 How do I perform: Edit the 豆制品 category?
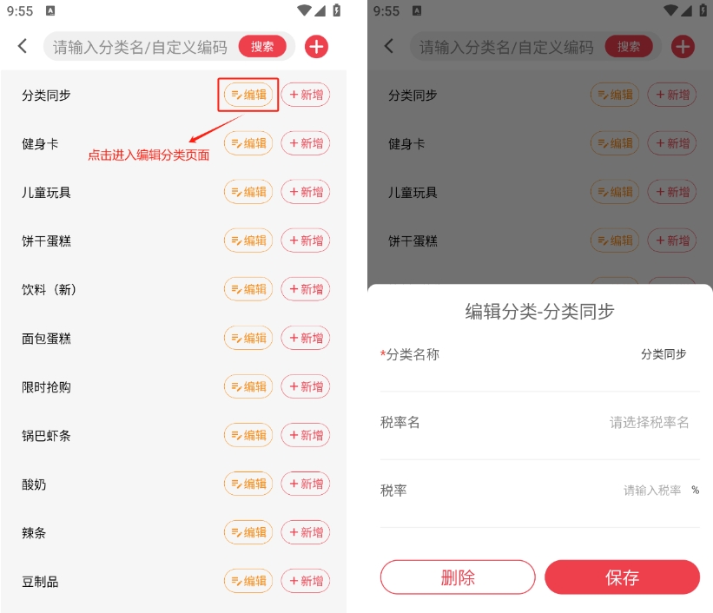tap(248, 581)
